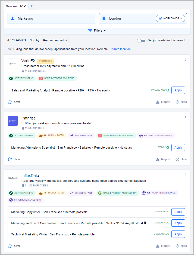This screenshot has width=194, height=255.
Task: Open the Worldwide location scope dropdown
Action: [x=170, y=19]
